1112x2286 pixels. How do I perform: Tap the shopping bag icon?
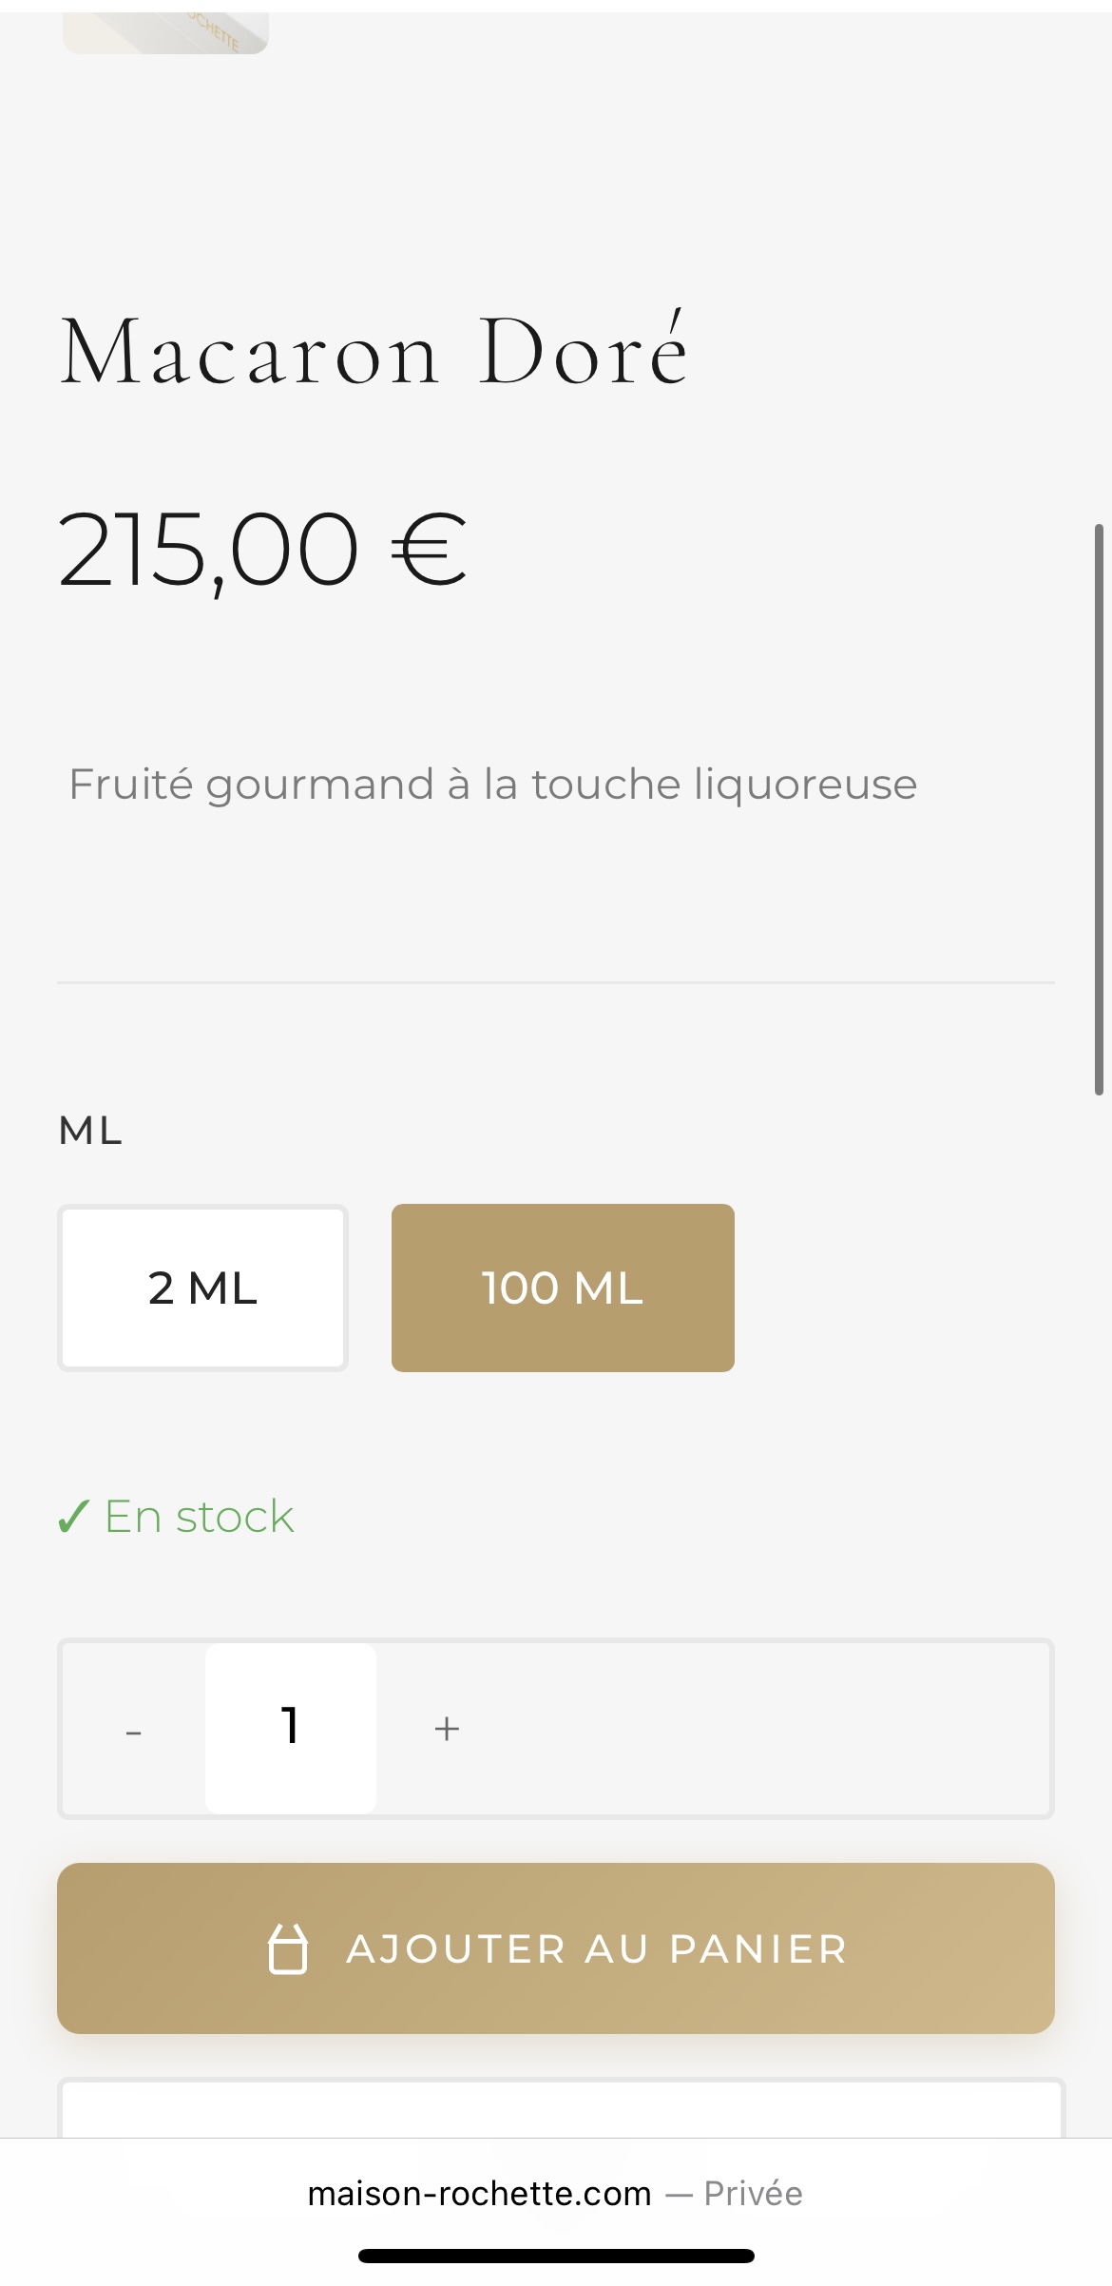point(288,1948)
